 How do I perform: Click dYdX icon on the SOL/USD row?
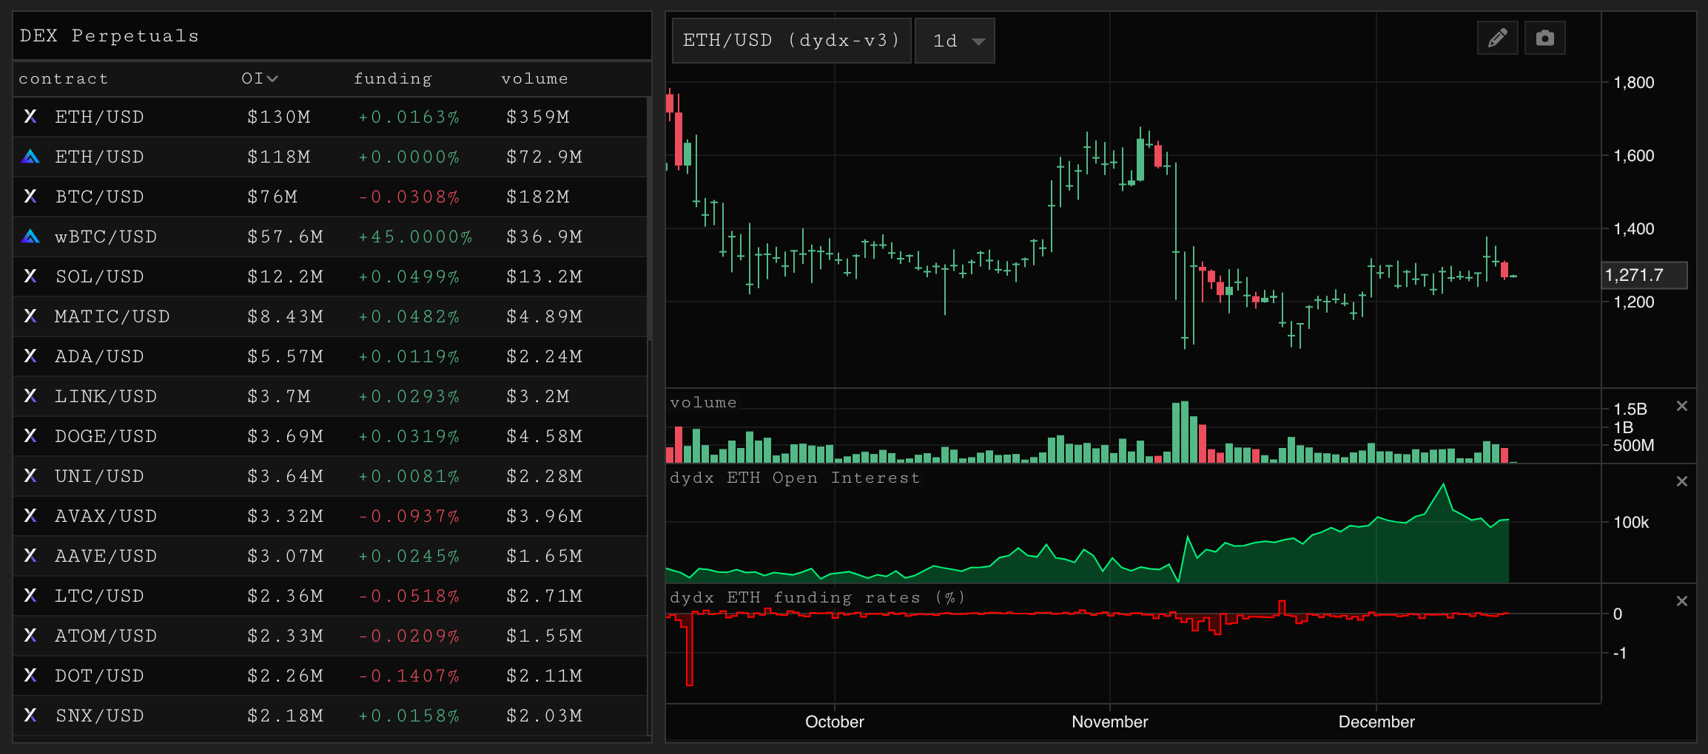(x=30, y=276)
